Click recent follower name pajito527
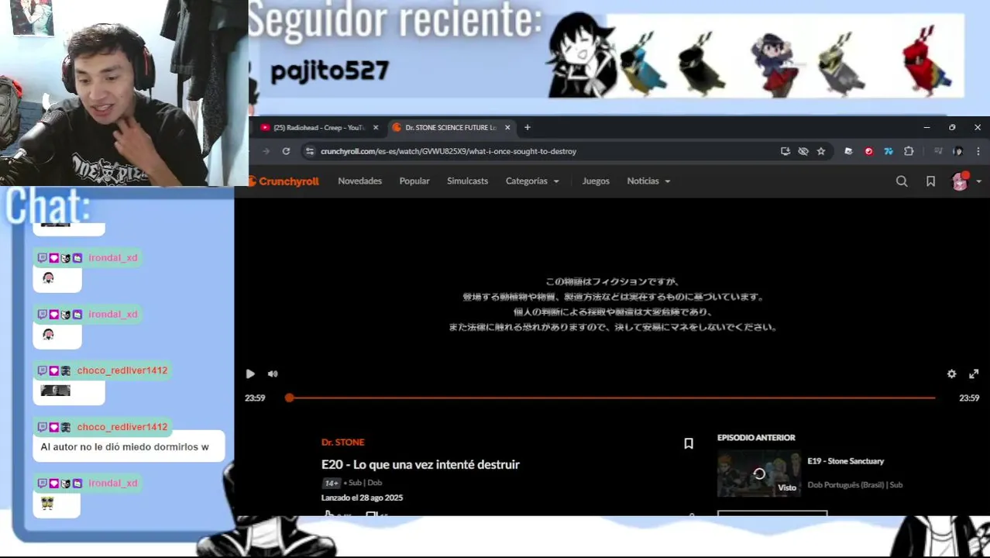This screenshot has width=990, height=558. pos(330,71)
